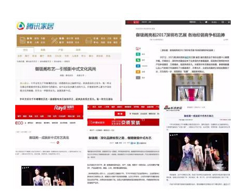Open the store entrance photo in article
247x195 pixels.
(192, 87)
